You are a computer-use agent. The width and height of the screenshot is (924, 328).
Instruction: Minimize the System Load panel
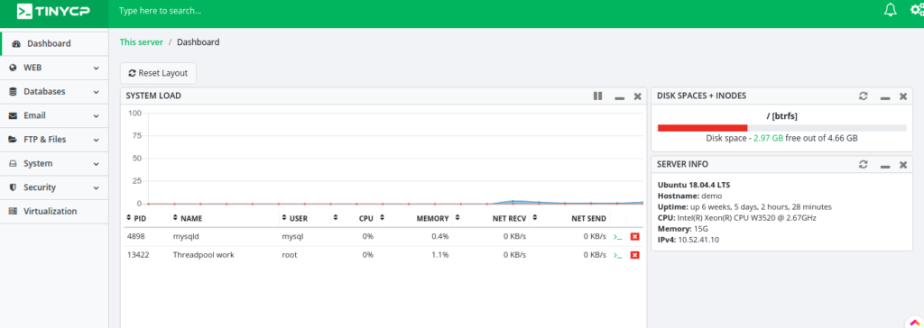(x=619, y=97)
